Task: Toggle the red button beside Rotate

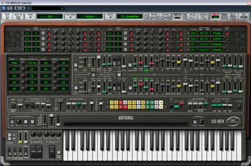Action: [x=227, y=34]
